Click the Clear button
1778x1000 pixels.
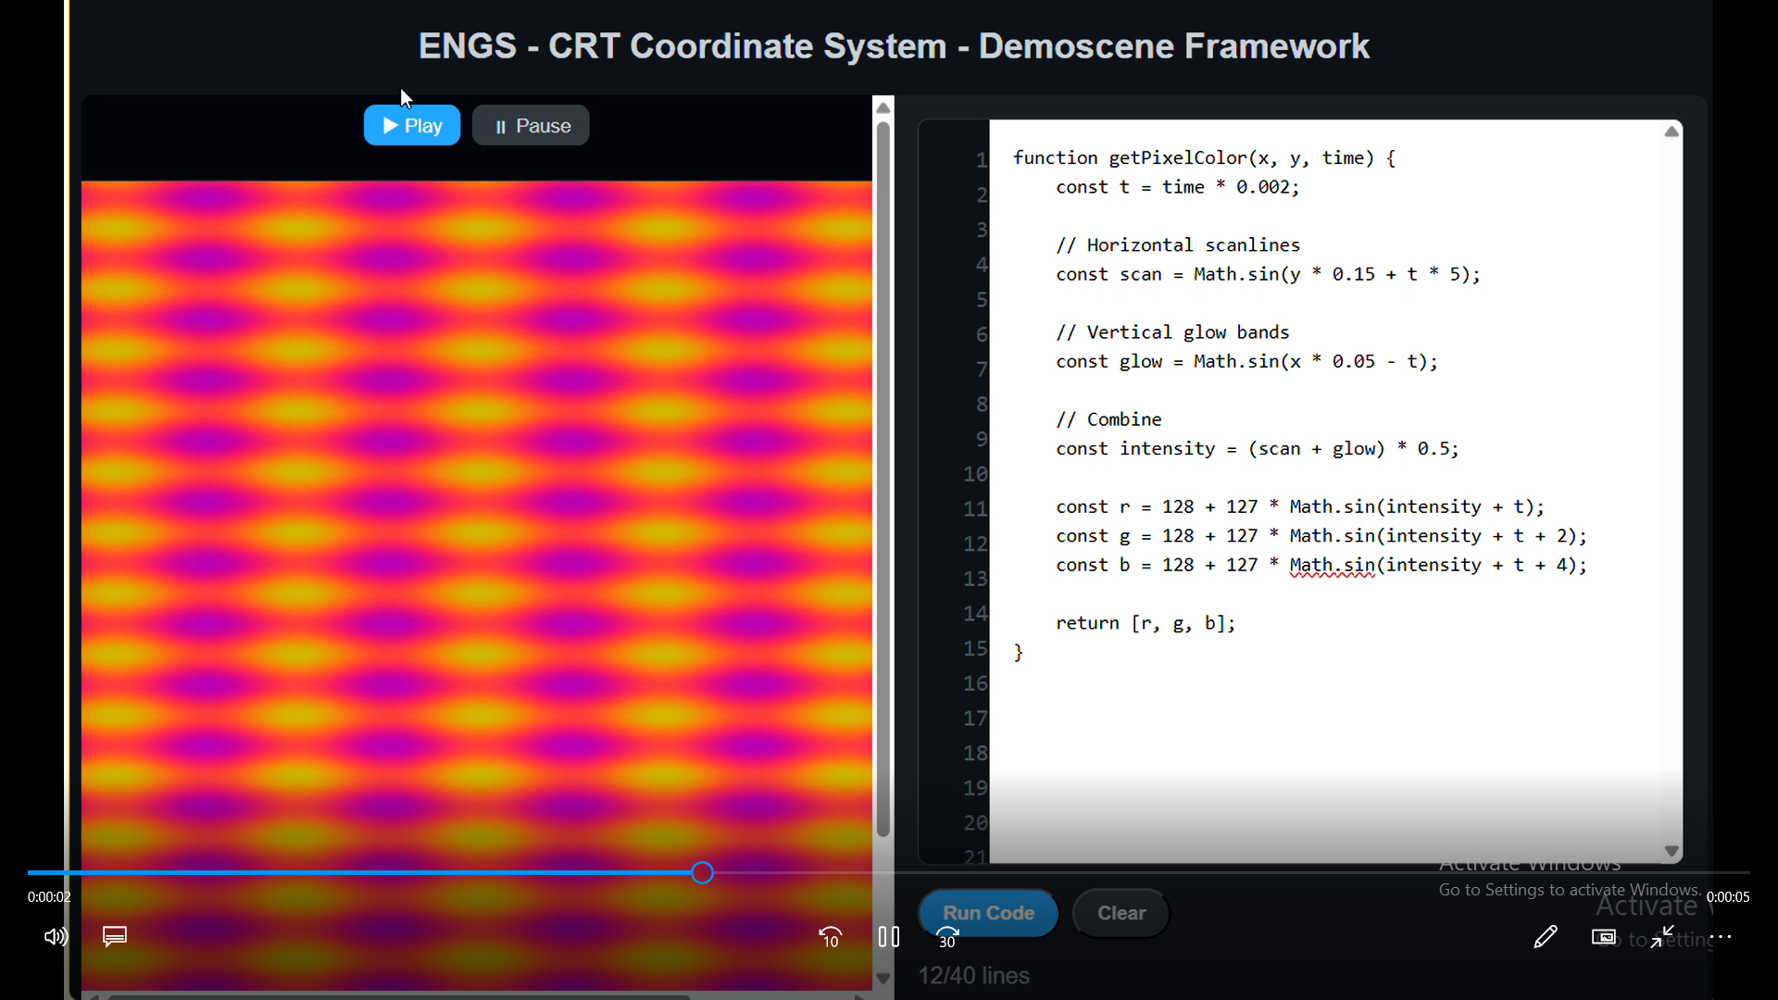(x=1121, y=913)
